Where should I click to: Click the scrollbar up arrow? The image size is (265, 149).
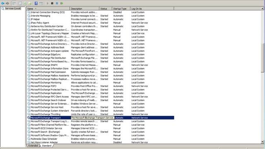tap(262, 8)
